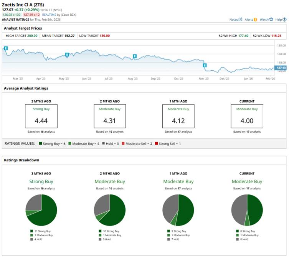Click the 4.31 rating box for 2 MTHS AGO

(110, 116)
